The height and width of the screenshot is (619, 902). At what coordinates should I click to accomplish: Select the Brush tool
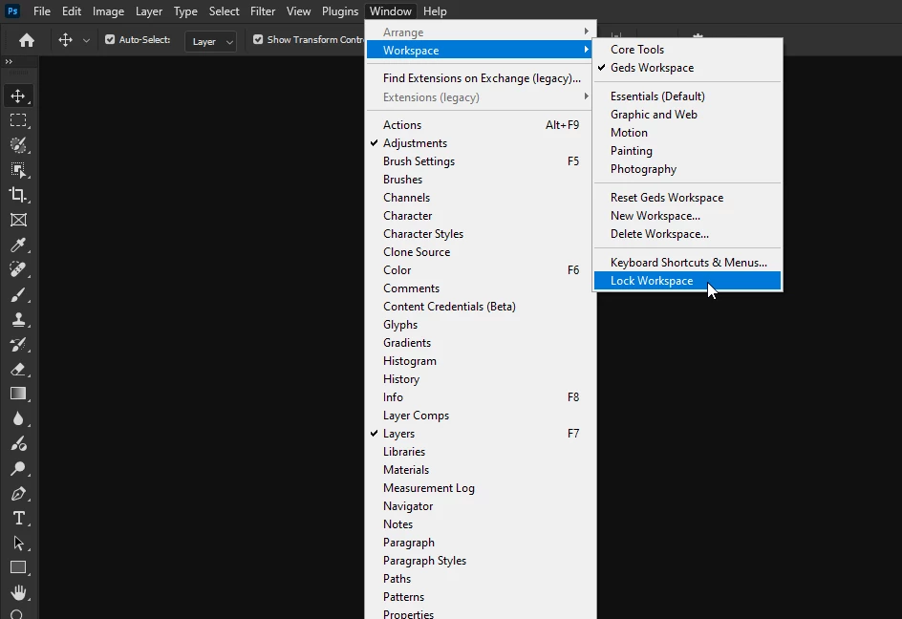point(18,295)
